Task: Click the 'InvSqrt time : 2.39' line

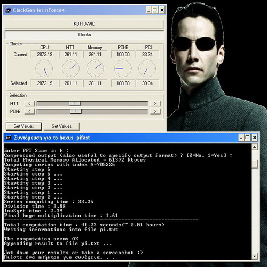Action: (x=33, y=211)
